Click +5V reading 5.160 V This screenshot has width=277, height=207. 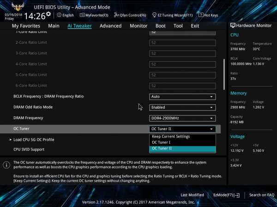[258, 151]
